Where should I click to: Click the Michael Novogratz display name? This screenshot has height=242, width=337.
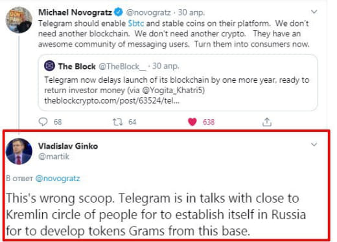pyautogui.click(x=75, y=12)
